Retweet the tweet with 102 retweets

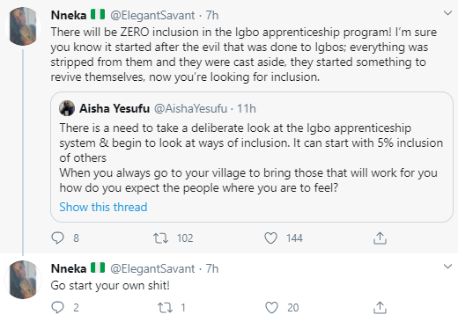[x=161, y=238]
